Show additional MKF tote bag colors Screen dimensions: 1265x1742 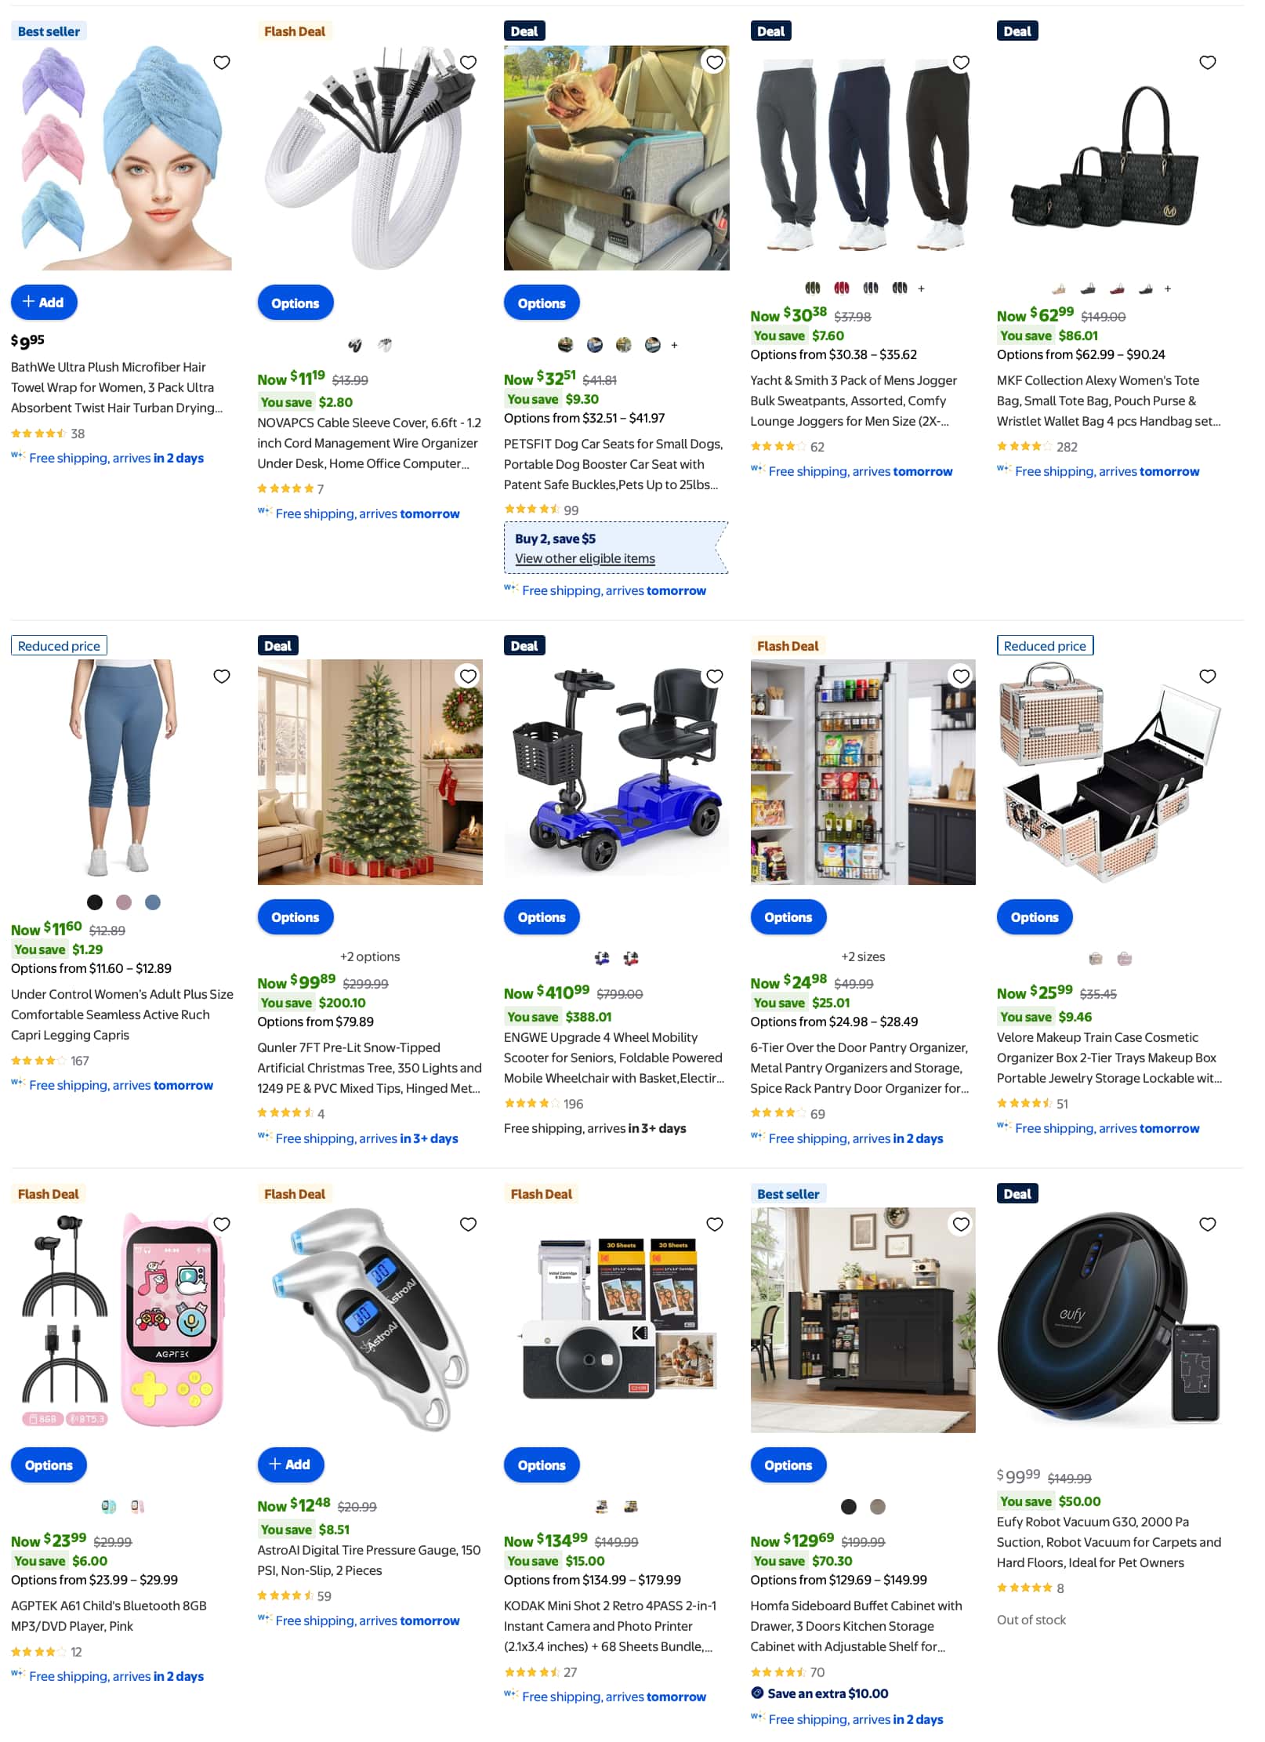click(x=1168, y=289)
